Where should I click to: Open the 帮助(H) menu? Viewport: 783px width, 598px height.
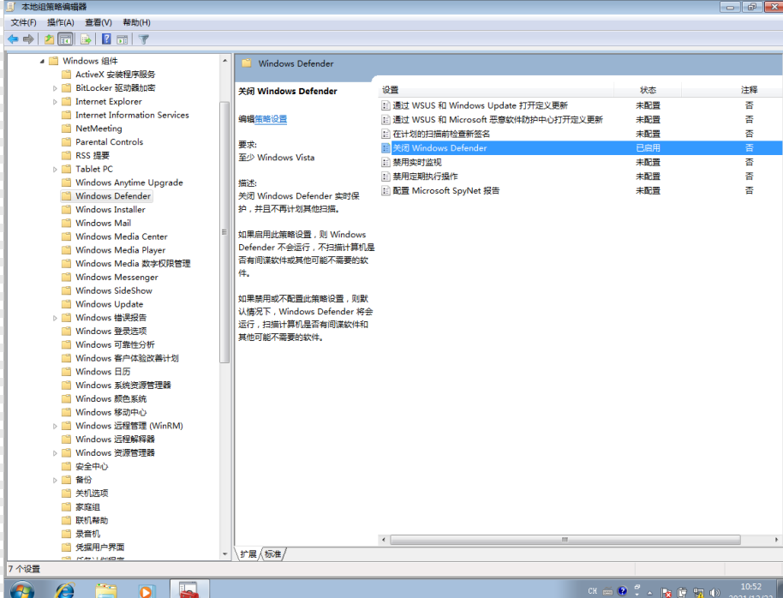tap(136, 22)
